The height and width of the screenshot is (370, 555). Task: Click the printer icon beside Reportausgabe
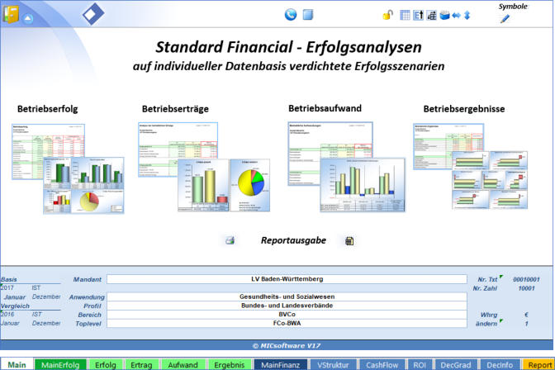[230, 240]
